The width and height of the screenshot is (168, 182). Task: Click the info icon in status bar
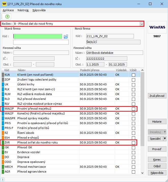3,179
